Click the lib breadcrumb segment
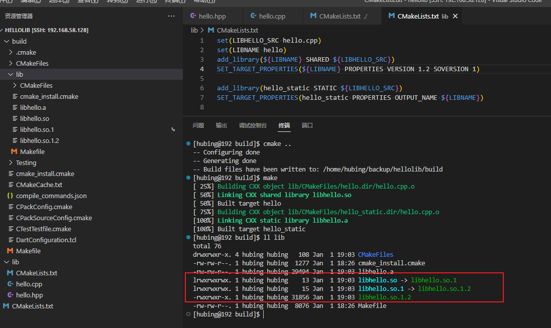 (x=194, y=30)
